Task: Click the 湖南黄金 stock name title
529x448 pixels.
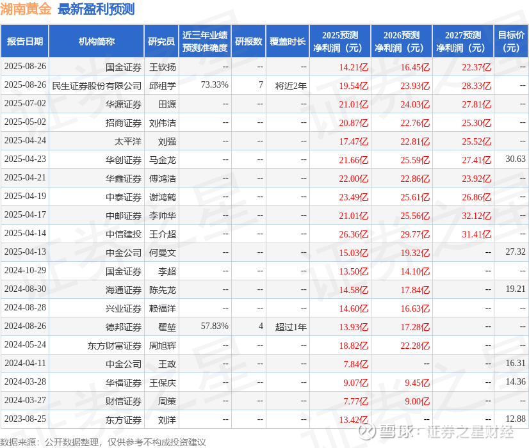Action: click(x=26, y=9)
